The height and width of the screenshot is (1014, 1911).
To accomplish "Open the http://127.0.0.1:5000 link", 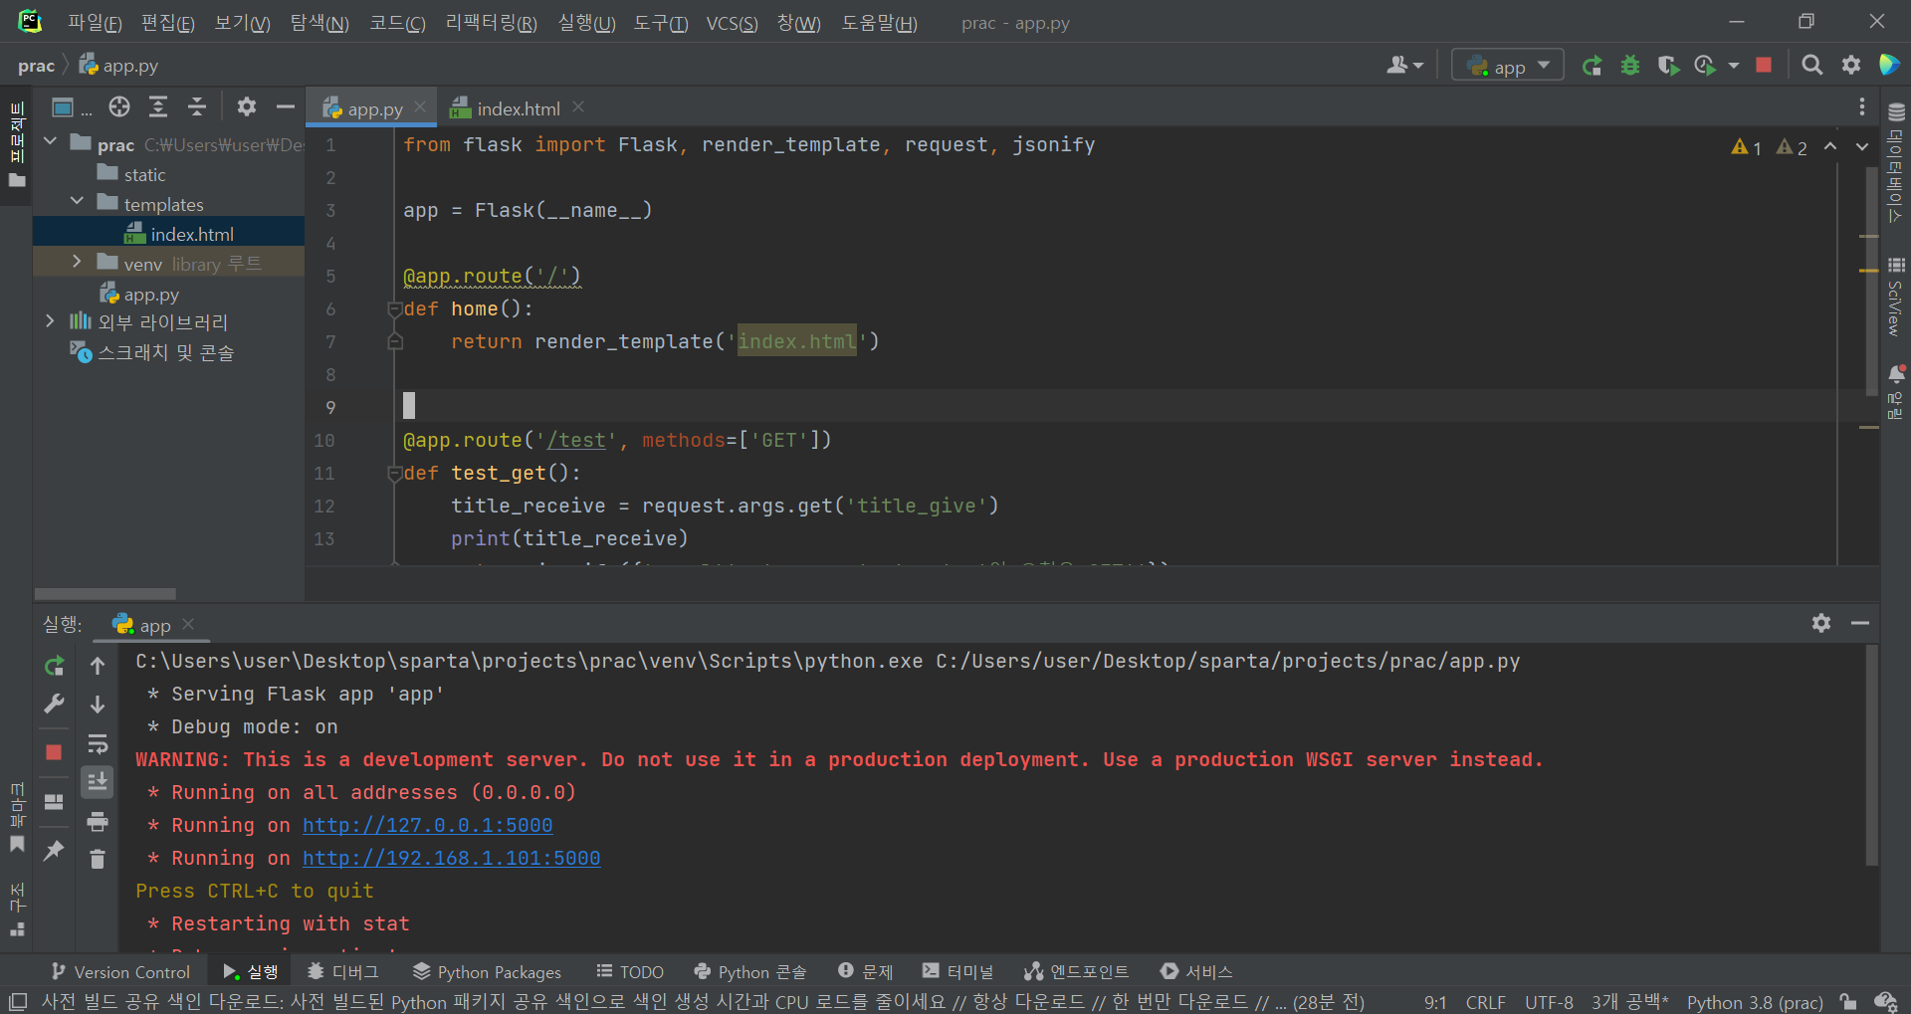I will coord(428,825).
